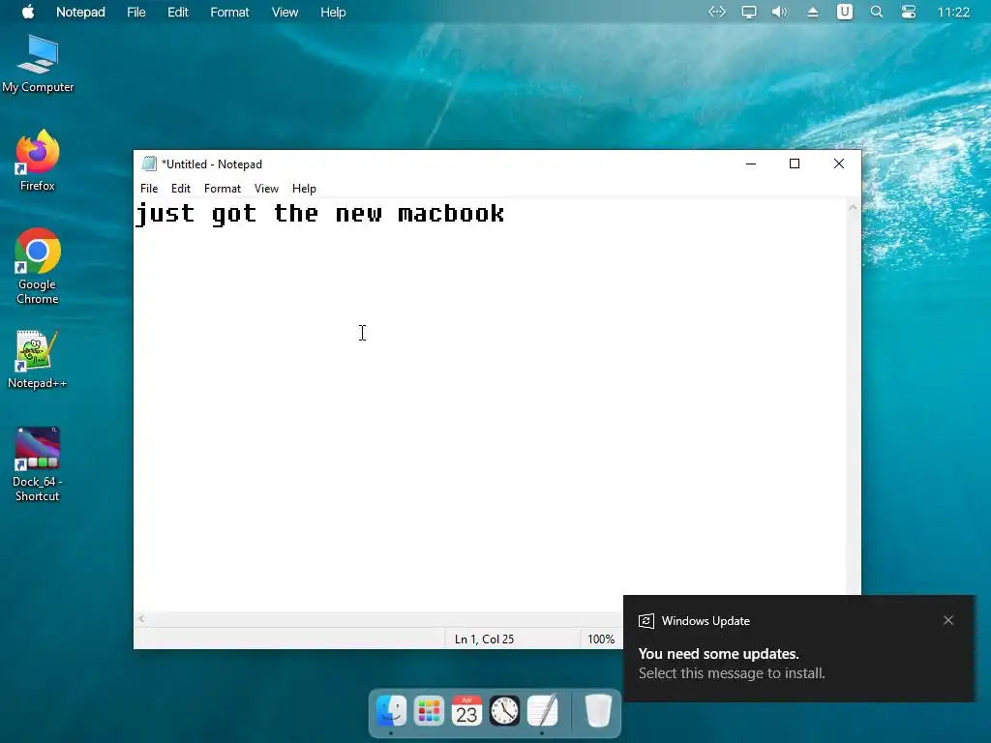Open My Computer desktop icon

pyautogui.click(x=38, y=64)
